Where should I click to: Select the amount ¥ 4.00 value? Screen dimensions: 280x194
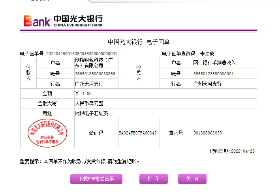[x=83, y=94]
